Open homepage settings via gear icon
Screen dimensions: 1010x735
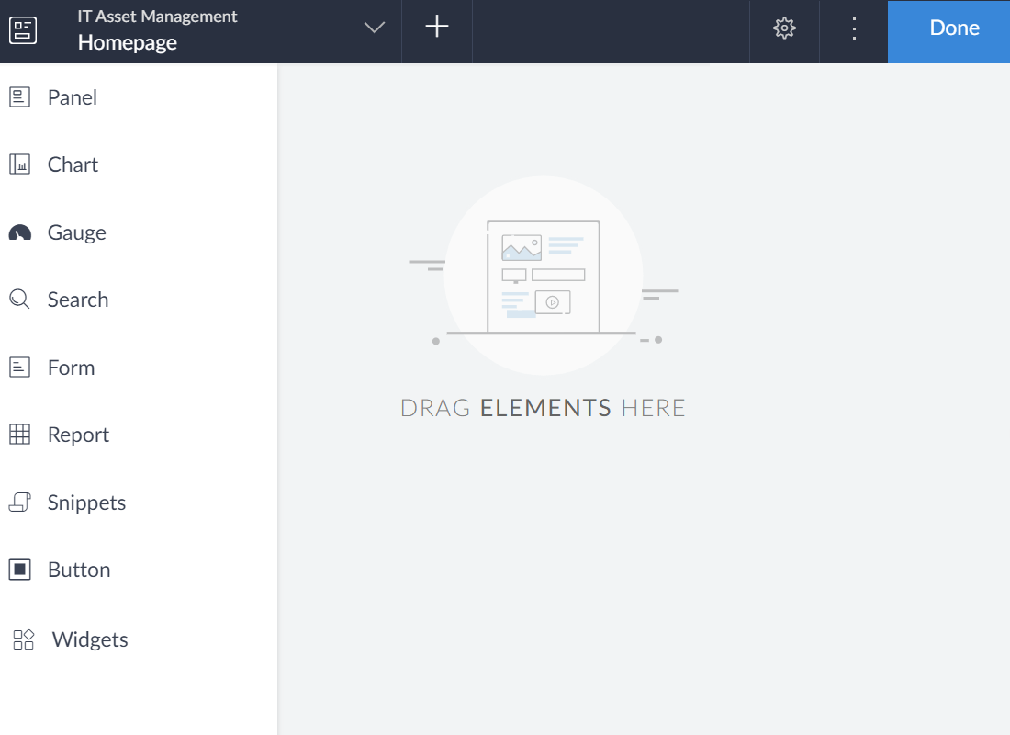pos(783,28)
